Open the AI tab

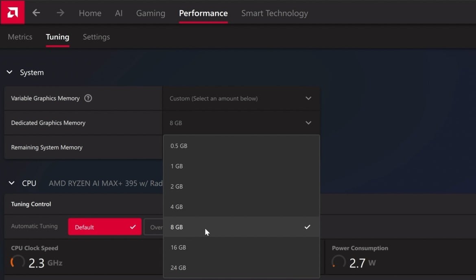119,13
